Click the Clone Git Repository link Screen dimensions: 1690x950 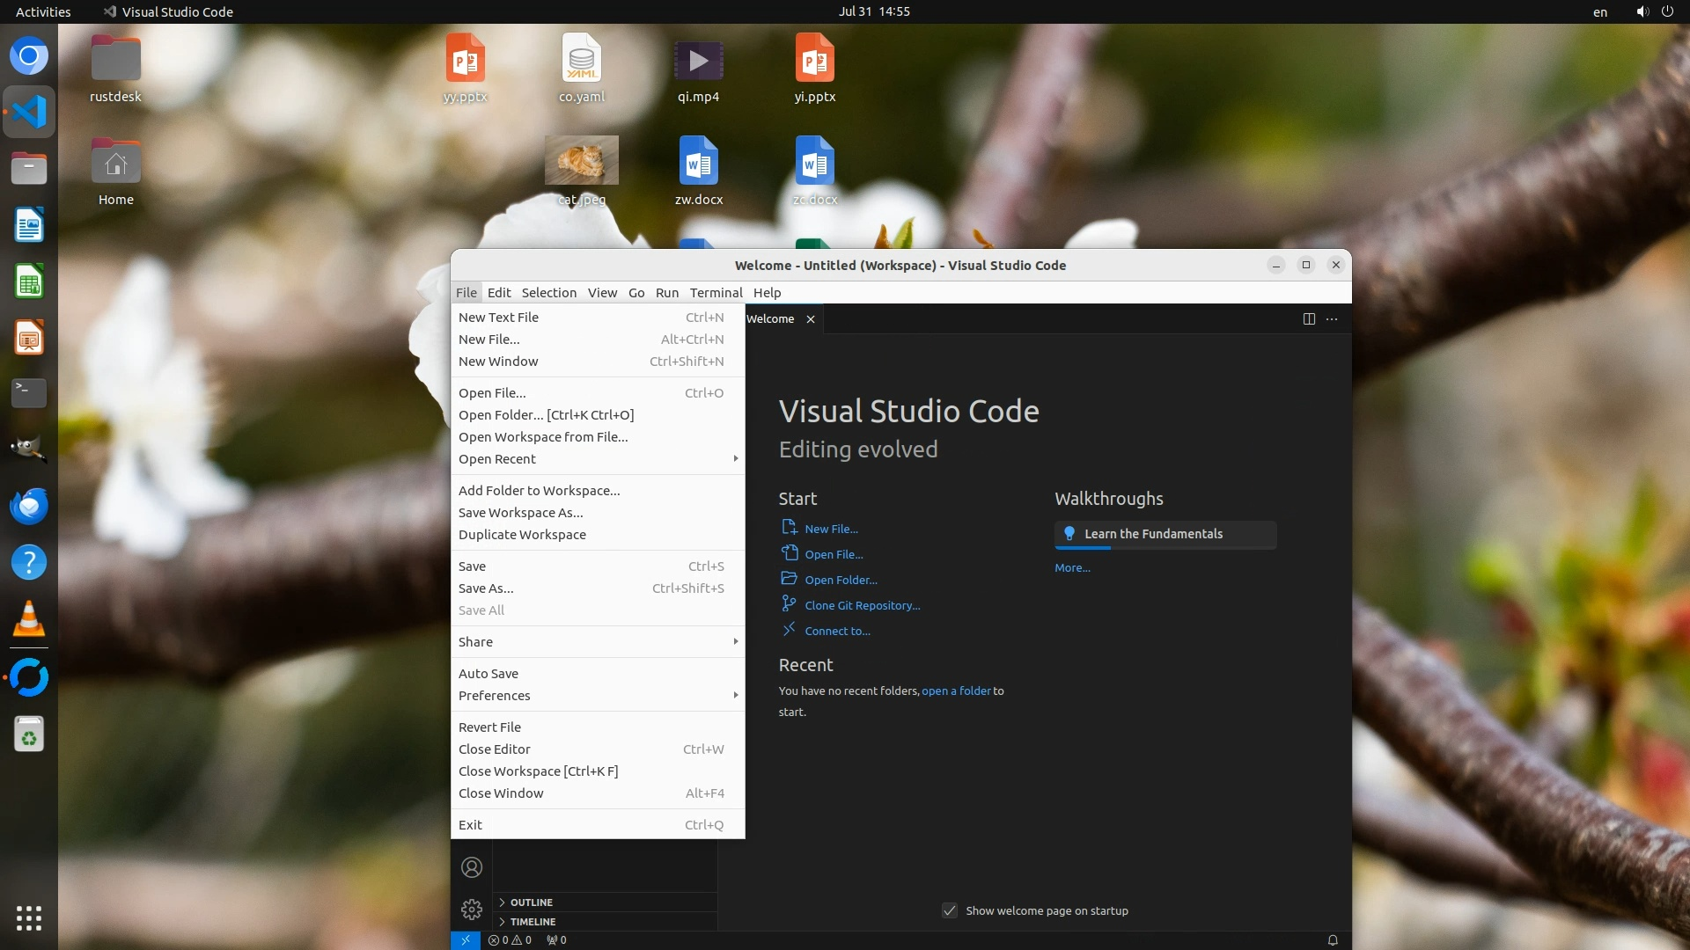pos(862,605)
